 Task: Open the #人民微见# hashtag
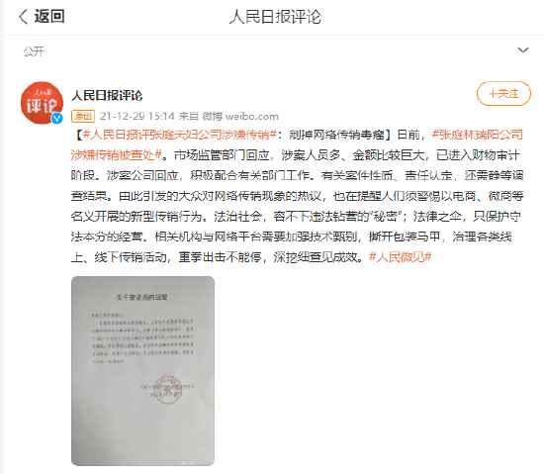(x=400, y=257)
